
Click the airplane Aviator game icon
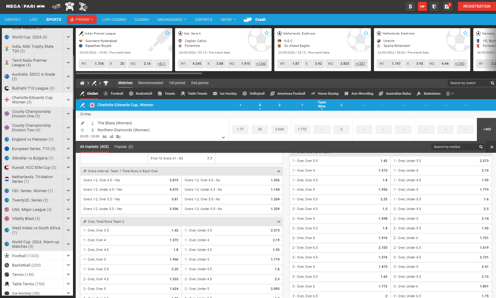tap(56, 6)
